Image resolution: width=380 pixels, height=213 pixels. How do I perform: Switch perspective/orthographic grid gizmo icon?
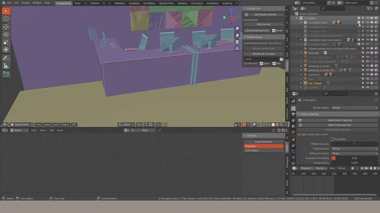coord(237,49)
